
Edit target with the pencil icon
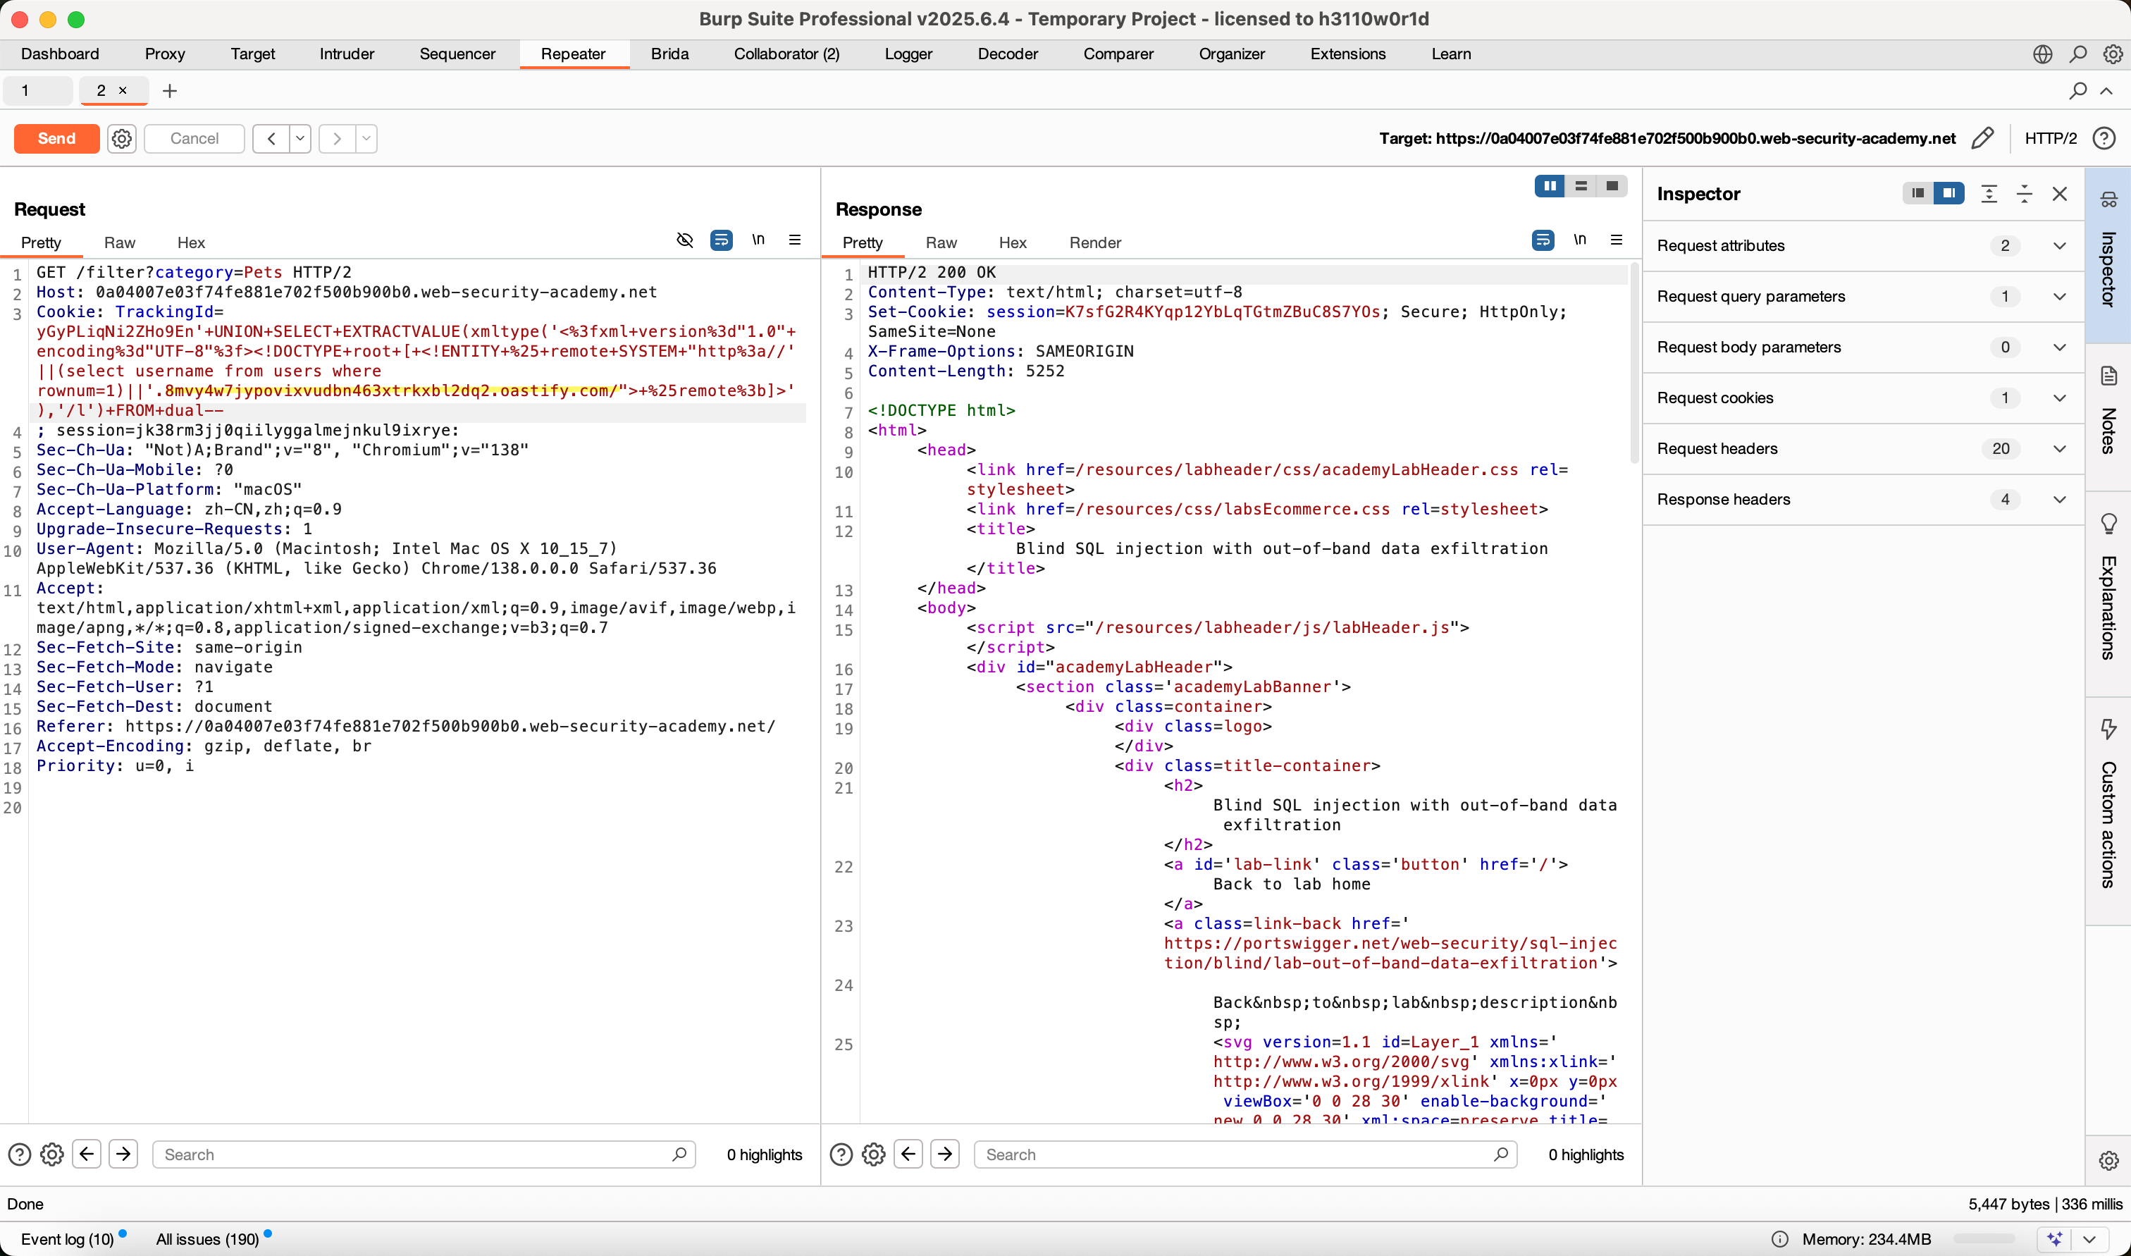pyautogui.click(x=1982, y=138)
